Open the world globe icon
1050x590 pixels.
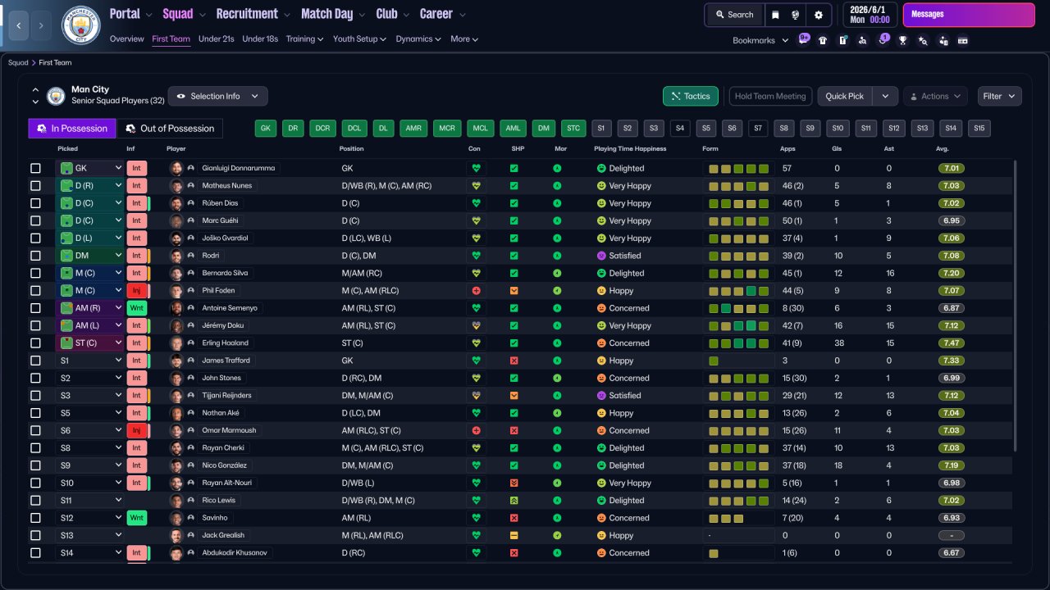[796, 15]
